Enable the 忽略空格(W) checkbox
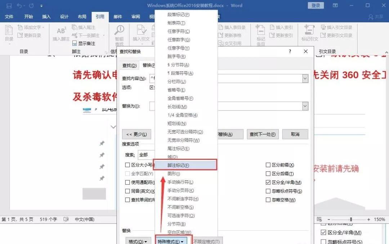This screenshot has height=244, width=389. pos(268,200)
